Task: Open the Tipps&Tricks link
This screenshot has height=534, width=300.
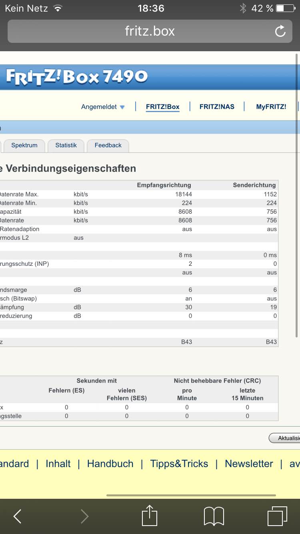Action: pos(179,464)
